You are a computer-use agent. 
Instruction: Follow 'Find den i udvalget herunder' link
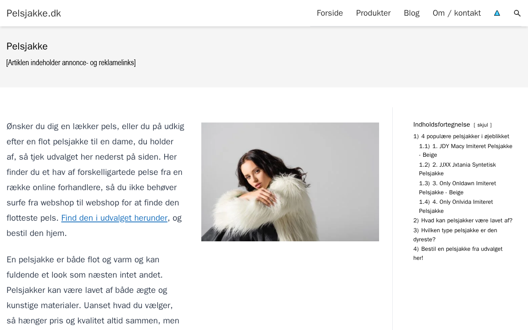(x=114, y=218)
